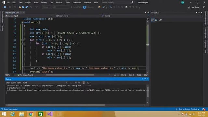
Task: Click the No issues found indicator
Action: (25, 75)
